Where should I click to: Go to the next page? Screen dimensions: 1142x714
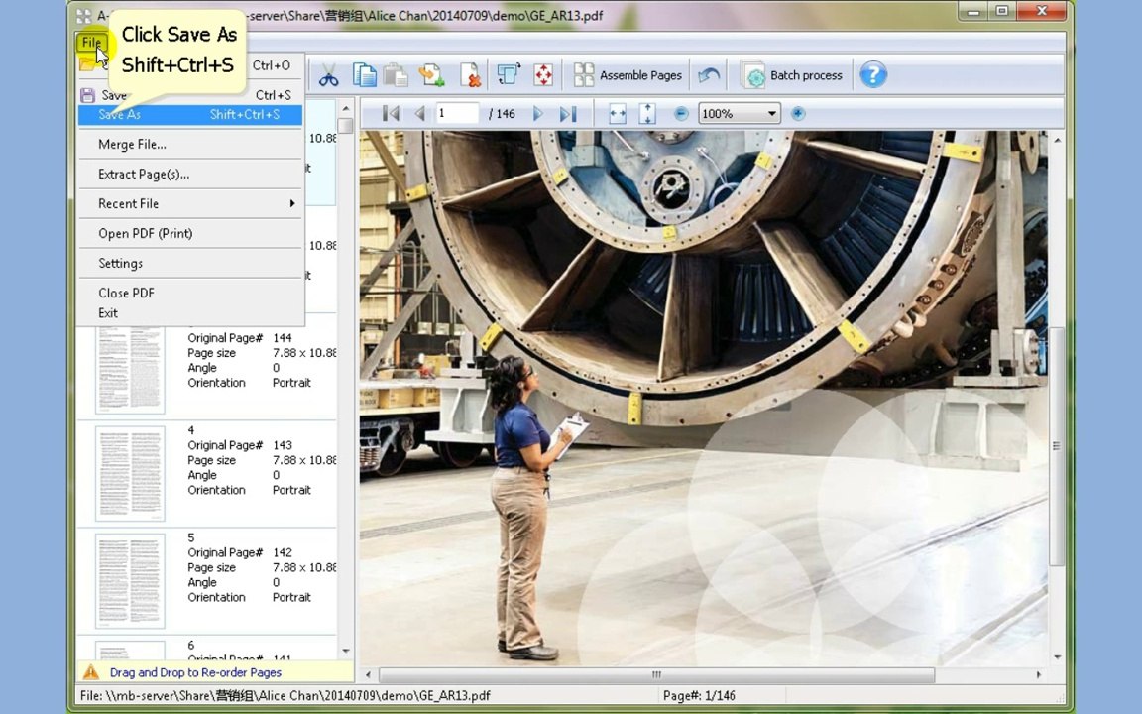538,114
